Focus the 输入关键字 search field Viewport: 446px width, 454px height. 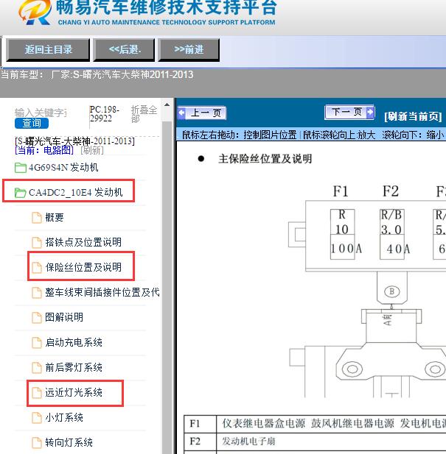41,113
